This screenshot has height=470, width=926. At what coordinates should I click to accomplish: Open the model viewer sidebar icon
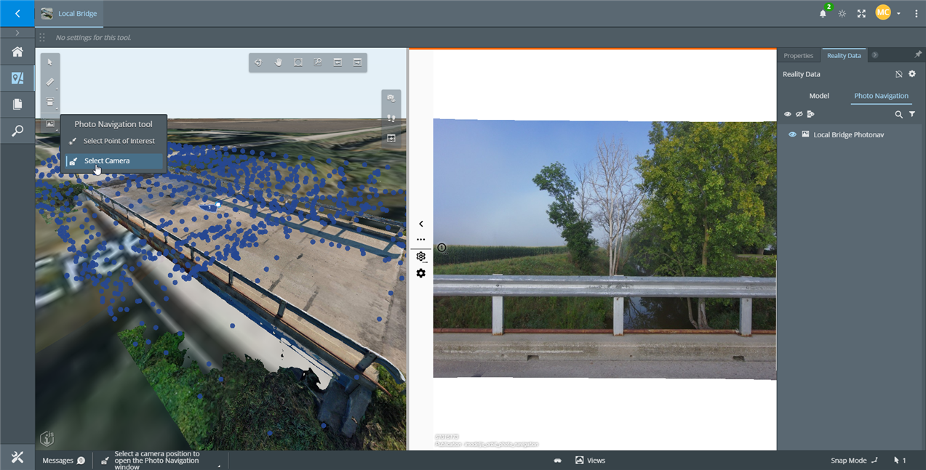click(17, 78)
